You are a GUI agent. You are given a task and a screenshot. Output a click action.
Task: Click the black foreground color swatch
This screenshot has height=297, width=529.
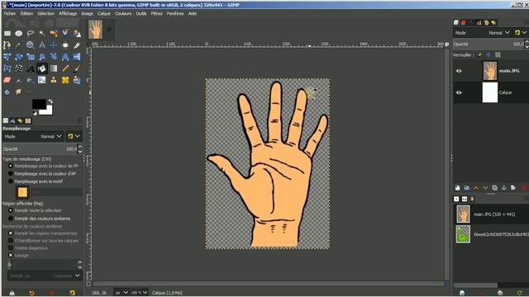(38, 103)
